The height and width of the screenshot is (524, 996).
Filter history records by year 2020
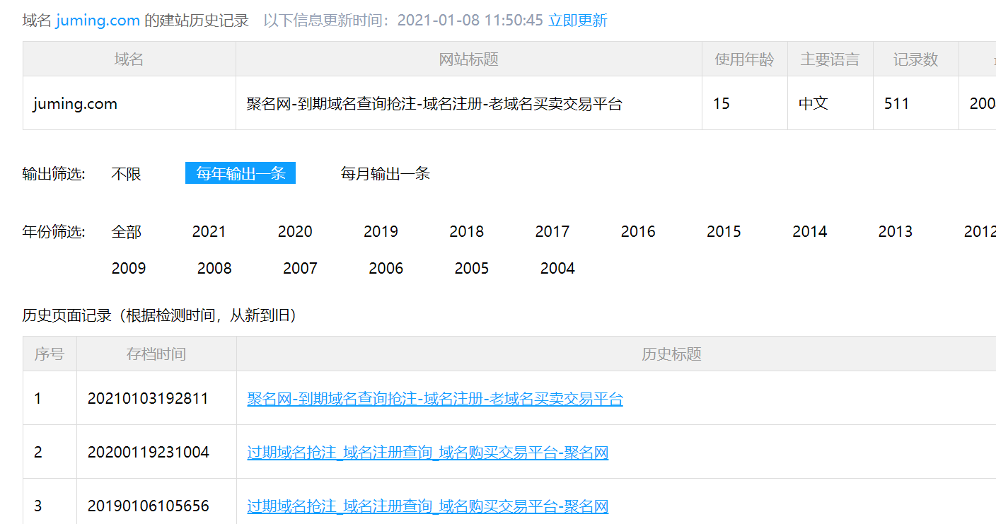click(295, 232)
